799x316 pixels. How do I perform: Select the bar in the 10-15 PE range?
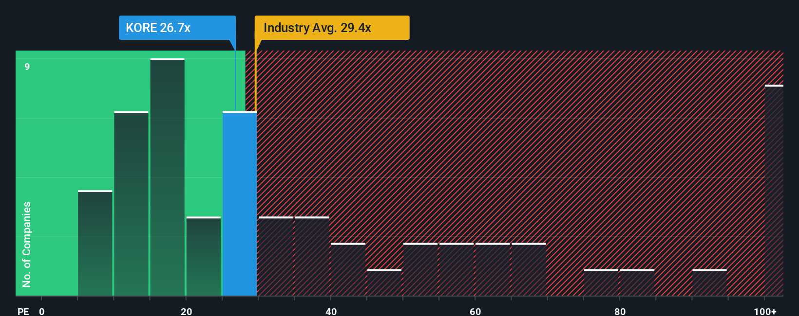[x=132, y=204]
